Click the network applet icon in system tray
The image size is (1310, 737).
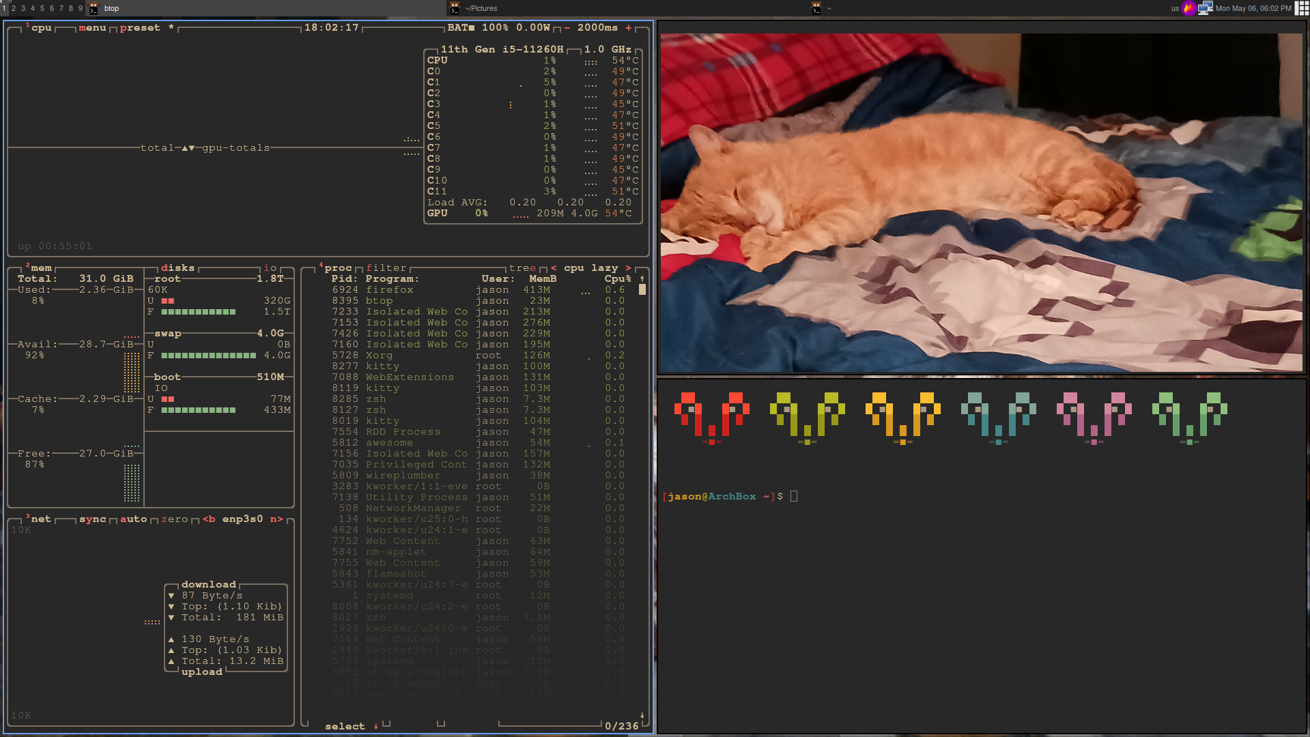[x=1206, y=8]
